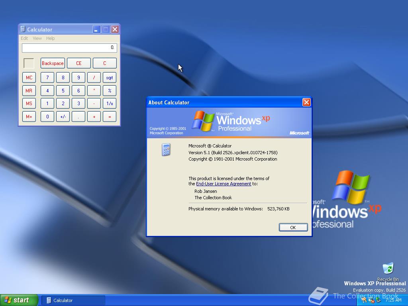The height and width of the screenshot is (306, 408).
Task: Click the add (+) button
Action: 94,117
